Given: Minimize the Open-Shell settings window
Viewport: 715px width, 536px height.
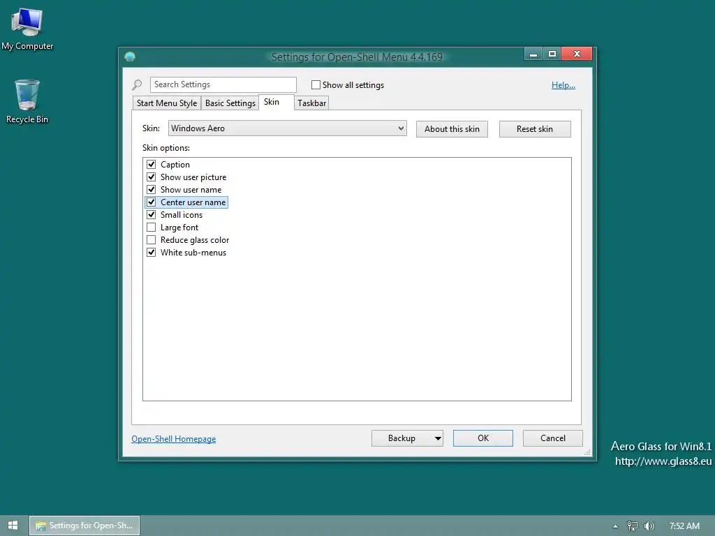Looking at the screenshot, I should (533, 54).
